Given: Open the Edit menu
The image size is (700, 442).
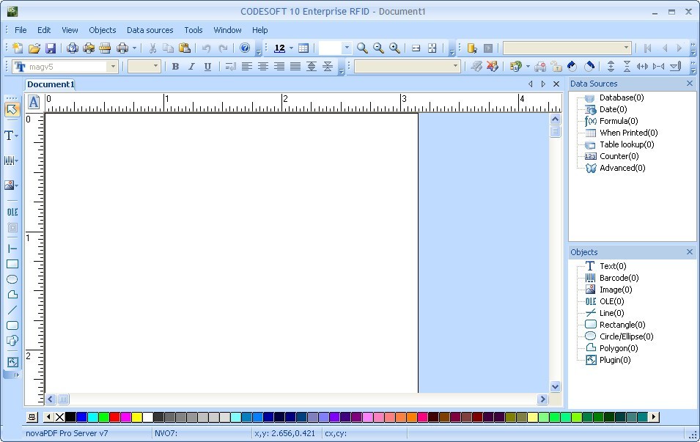Looking at the screenshot, I should coord(44,30).
